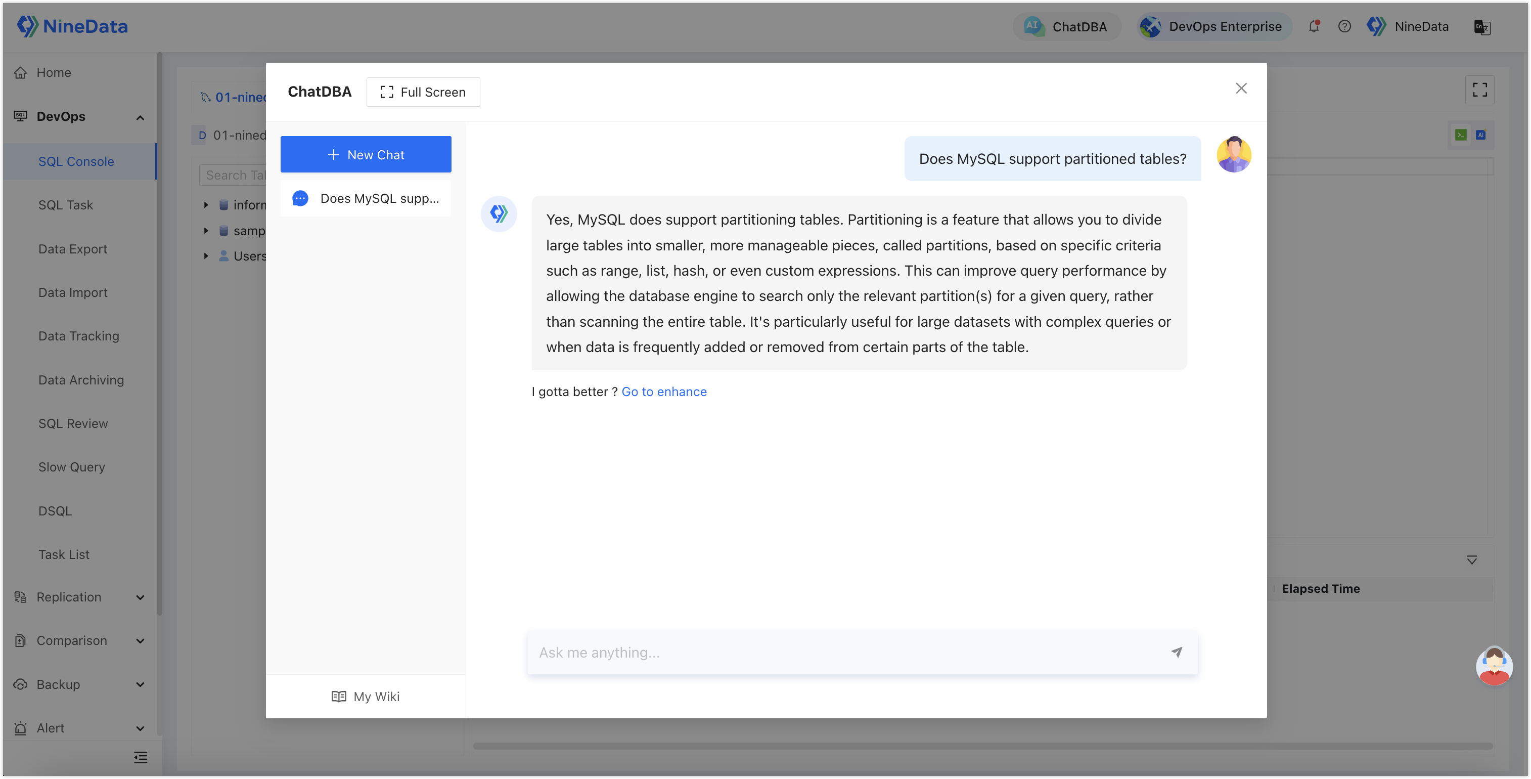This screenshot has width=1531, height=779.
Task: Open Task List
Action: pyautogui.click(x=64, y=554)
